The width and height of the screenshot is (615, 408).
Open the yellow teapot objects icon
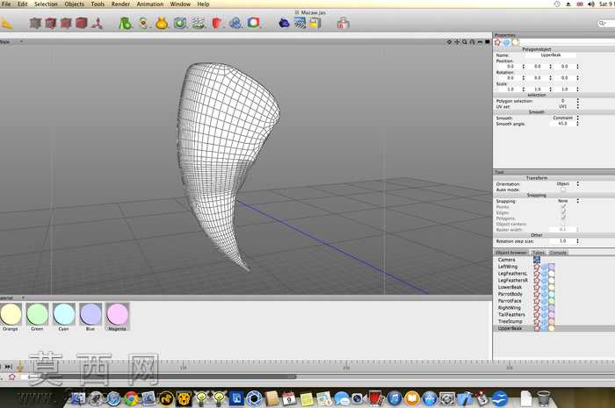click(x=162, y=23)
